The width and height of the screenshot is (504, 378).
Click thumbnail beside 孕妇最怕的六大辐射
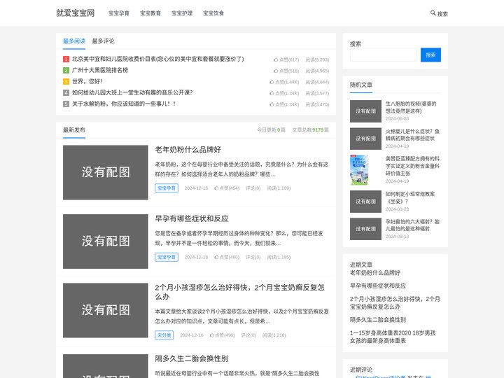pyautogui.click(x=366, y=229)
